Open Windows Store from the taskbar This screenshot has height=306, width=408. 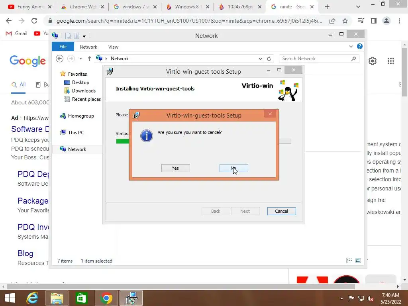tap(81, 298)
